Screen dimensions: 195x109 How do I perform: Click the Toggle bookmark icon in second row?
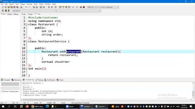[5, 11]
